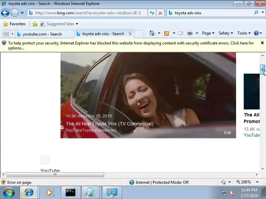Stop page loading with the red X
Viewport: 266px width, 199px height.
click(160, 13)
